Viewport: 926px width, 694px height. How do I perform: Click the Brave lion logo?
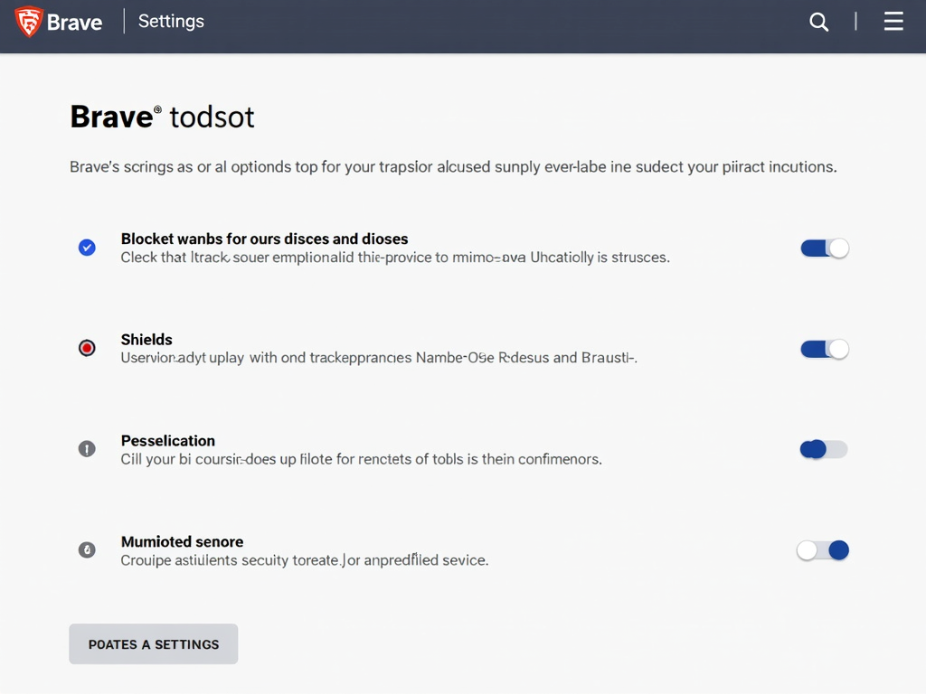click(28, 22)
